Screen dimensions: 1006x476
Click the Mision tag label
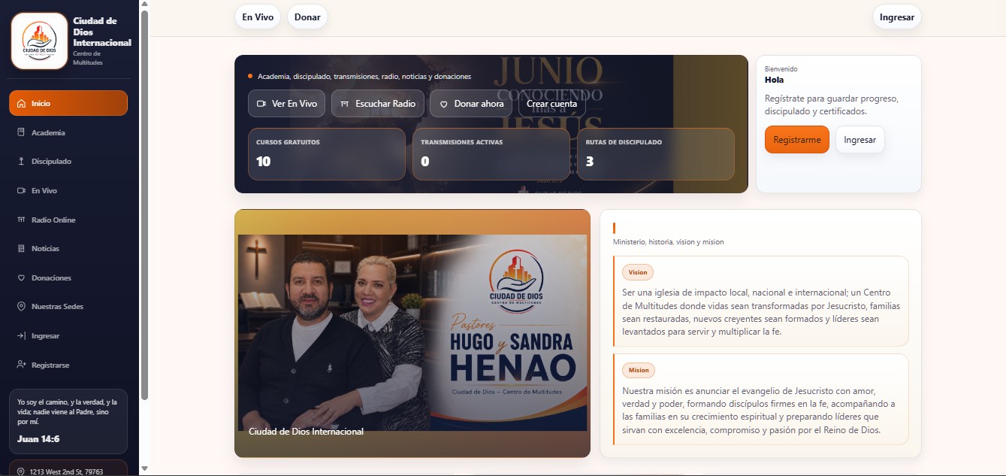(x=639, y=370)
